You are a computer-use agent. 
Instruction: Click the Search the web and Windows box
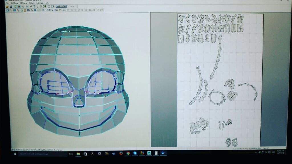(x=42, y=154)
